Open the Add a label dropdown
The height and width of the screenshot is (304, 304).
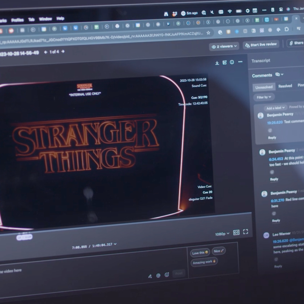coord(275,108)
